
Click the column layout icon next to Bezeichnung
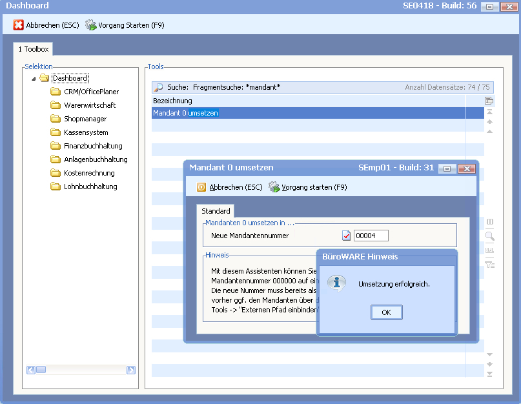tap(489, 101)
